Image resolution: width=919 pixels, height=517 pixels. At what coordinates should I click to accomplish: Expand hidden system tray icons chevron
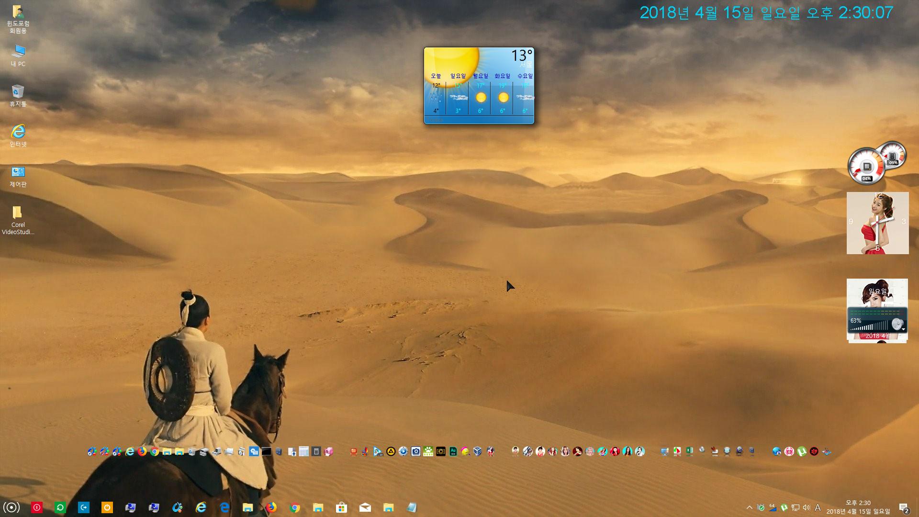click(750, 507)
